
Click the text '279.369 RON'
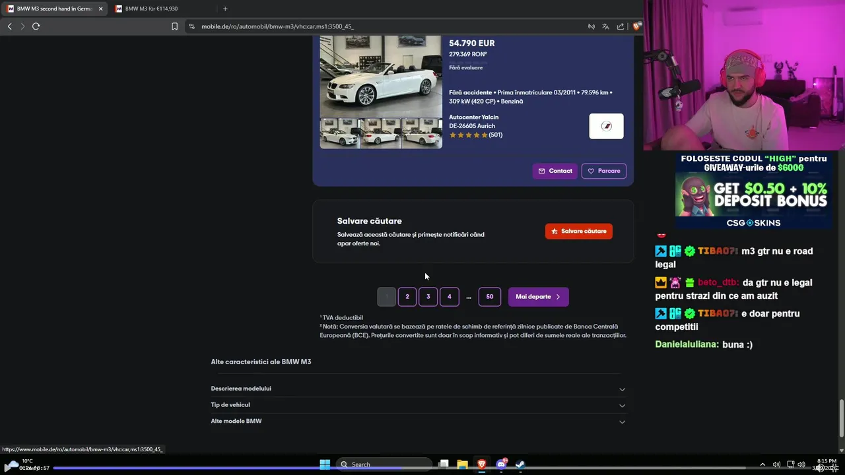click(x=468, y=54)
